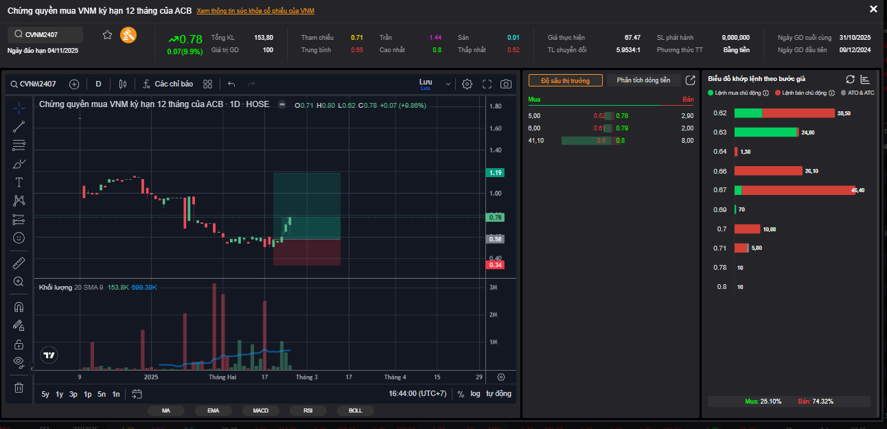Toggle log scale on the chart
Screen dimensions: 887x429
click(475, 394)
